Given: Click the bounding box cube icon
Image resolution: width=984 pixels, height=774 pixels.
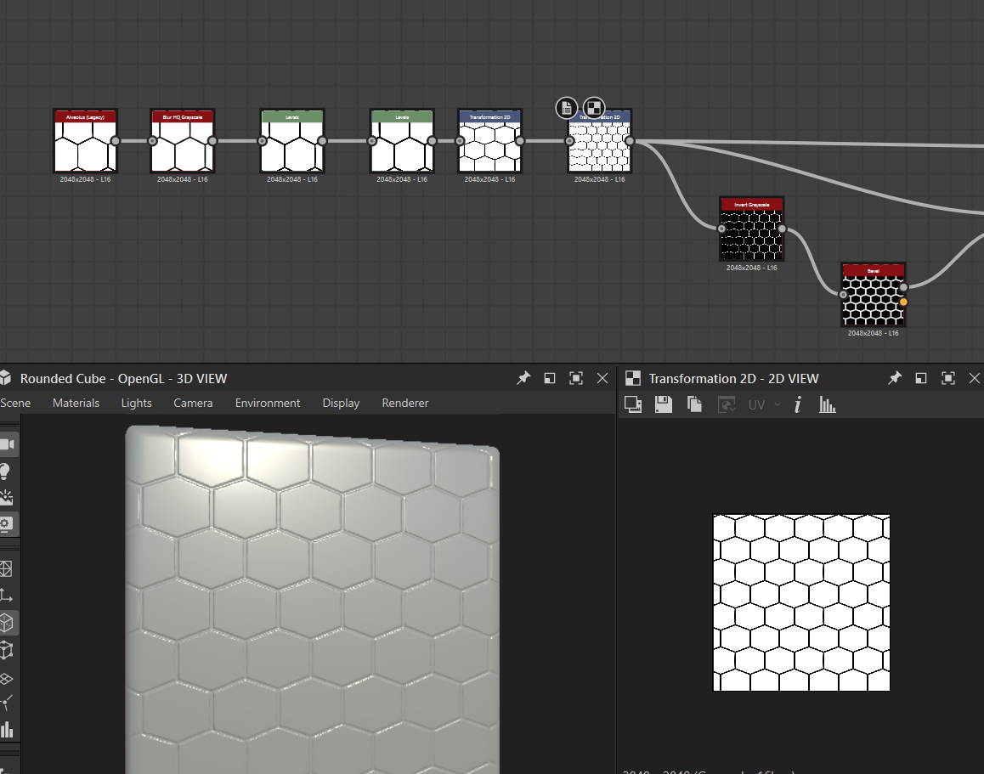Looking at the screenshot, I should pyautogui.click(x=6, y=650).
